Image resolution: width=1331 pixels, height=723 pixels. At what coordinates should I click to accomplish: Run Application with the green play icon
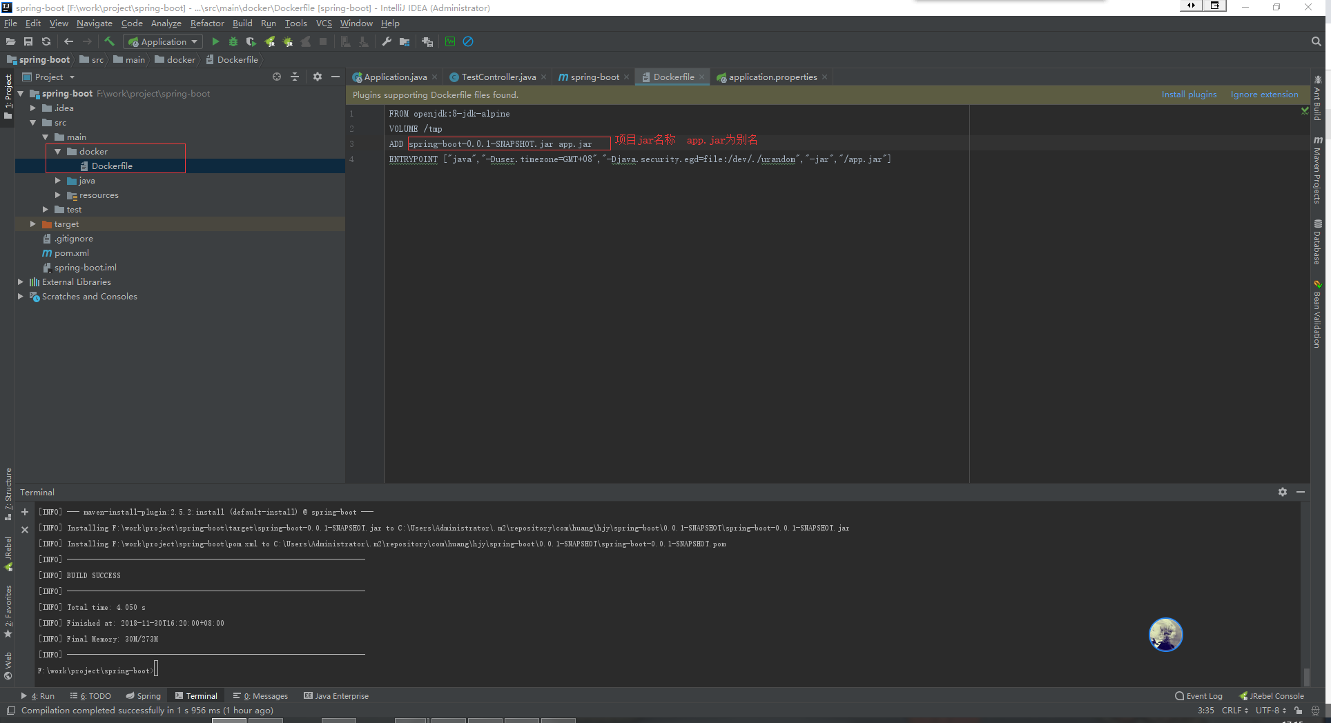tap(215, 42)
